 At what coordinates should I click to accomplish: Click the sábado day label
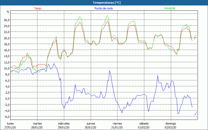144,123
